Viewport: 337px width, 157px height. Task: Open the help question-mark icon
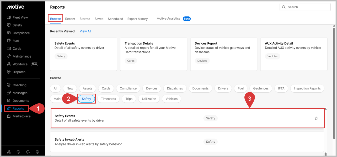[x=18, y=152]
